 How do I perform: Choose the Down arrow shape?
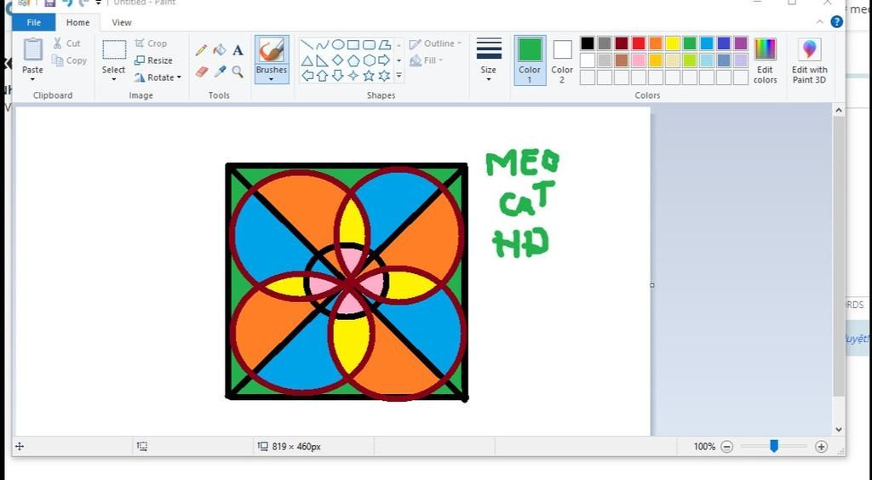(x=337, y=76)
